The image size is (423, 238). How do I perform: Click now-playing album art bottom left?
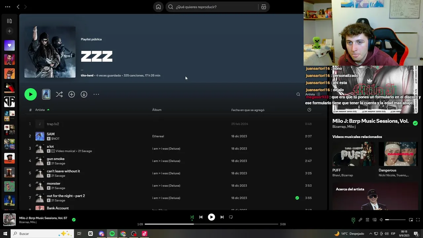pos(9,220)
